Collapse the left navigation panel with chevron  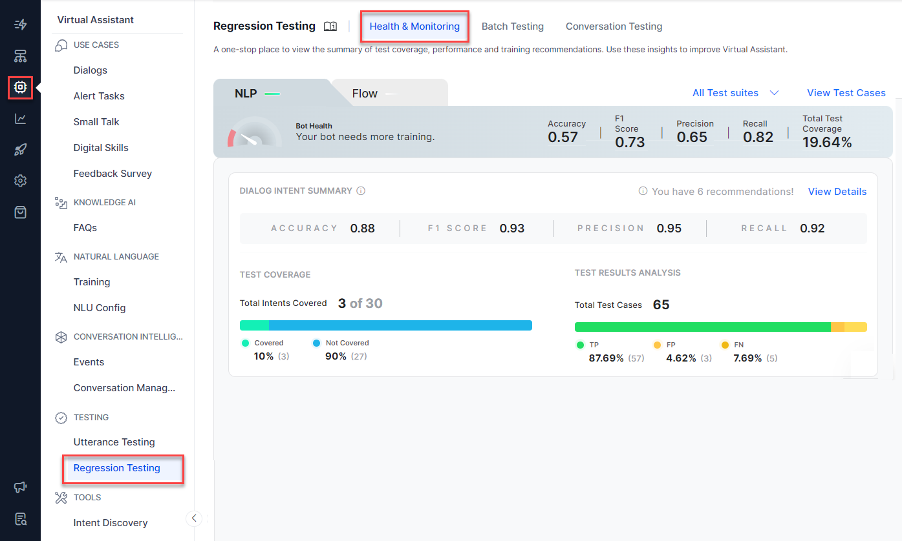(193, 518)
